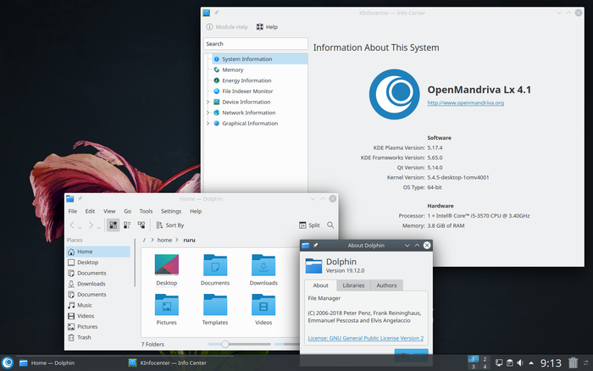Open the Tools menu in Dolphin
The image size is (593, 371).
[x=146, y=211]
